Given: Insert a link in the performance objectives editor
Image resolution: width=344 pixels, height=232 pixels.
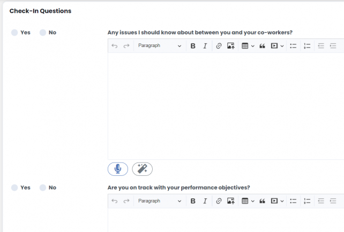Looking at the screenshot, I should (219, 201).
